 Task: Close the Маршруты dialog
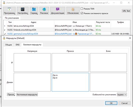pyautogui.click(x=130, y=38)
